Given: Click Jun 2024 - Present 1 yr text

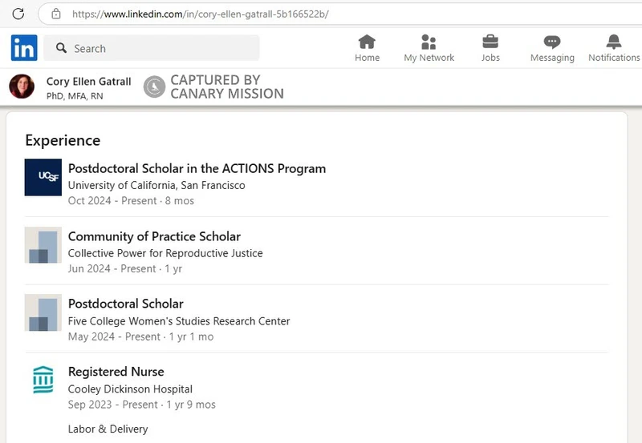Looking at the screenshot, I should coord(125,269).
